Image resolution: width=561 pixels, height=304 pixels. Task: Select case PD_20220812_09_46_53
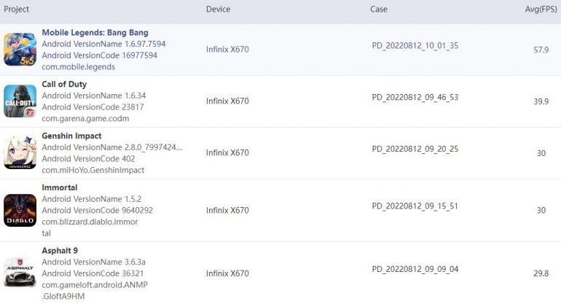[415, 97]
